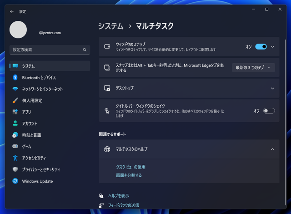Open Bluetooth とデバイス settings
Viewport: 291px width, 214px height.
coord(50,78)
